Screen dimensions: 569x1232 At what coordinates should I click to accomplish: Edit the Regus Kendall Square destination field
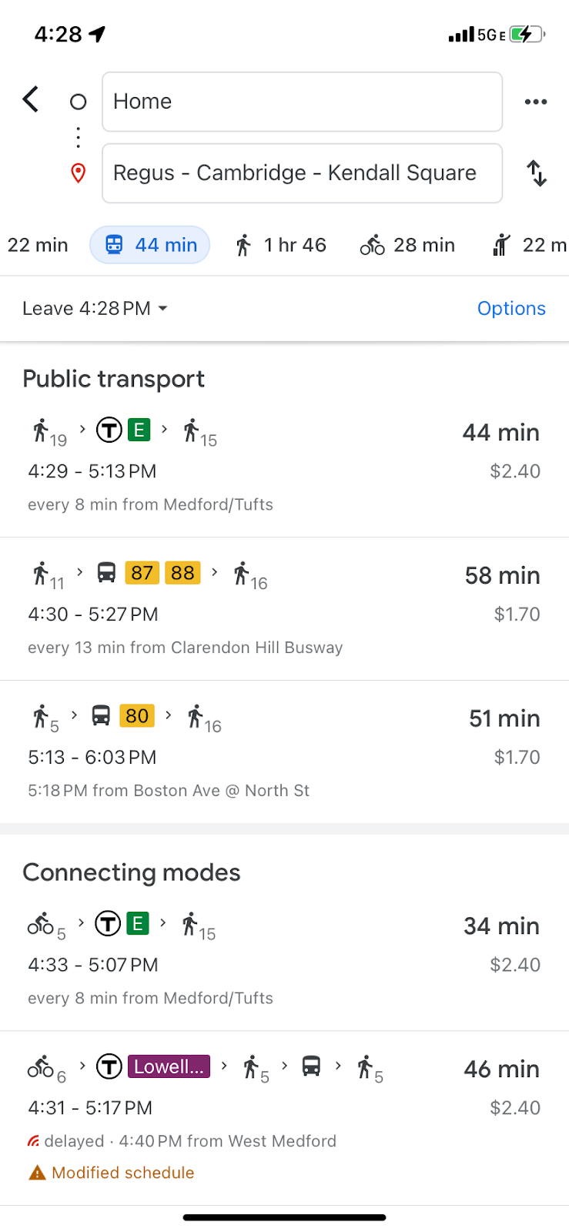tap(302, 173)
